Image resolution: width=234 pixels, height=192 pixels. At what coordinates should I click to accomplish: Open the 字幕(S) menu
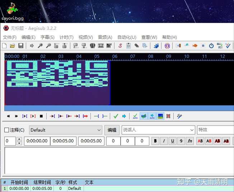point(47,37)
